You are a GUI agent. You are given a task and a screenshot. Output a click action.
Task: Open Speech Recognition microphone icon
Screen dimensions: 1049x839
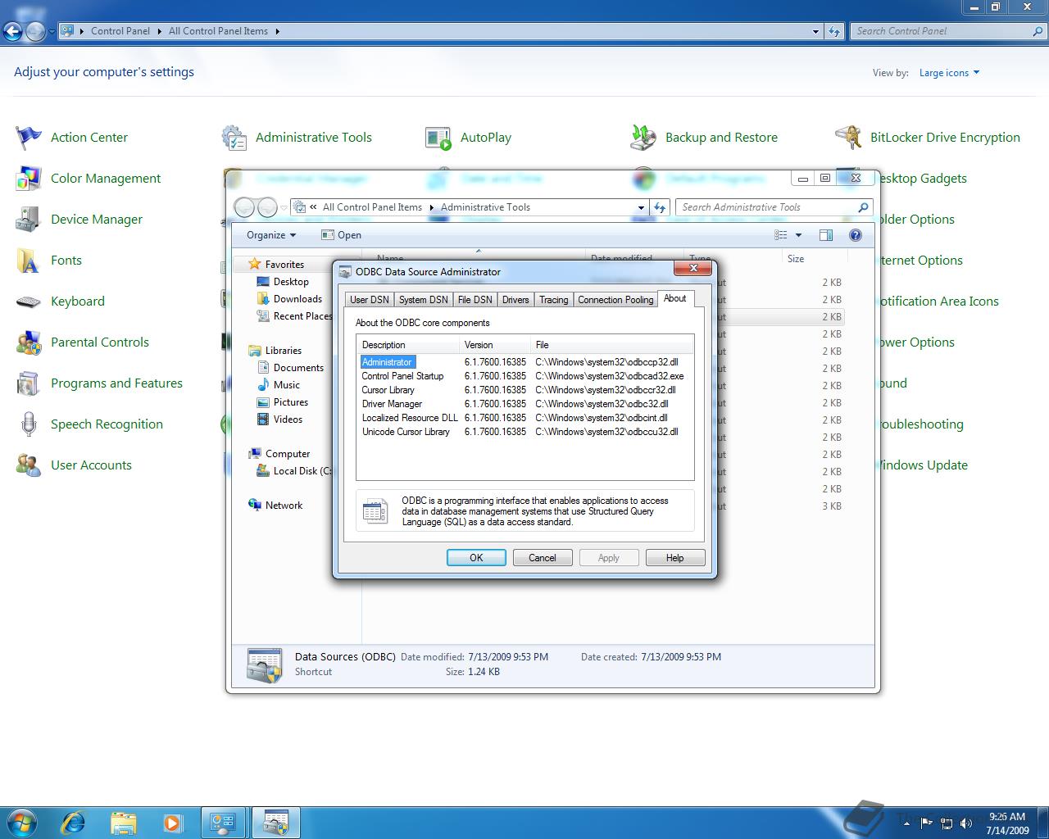(29, 424)
